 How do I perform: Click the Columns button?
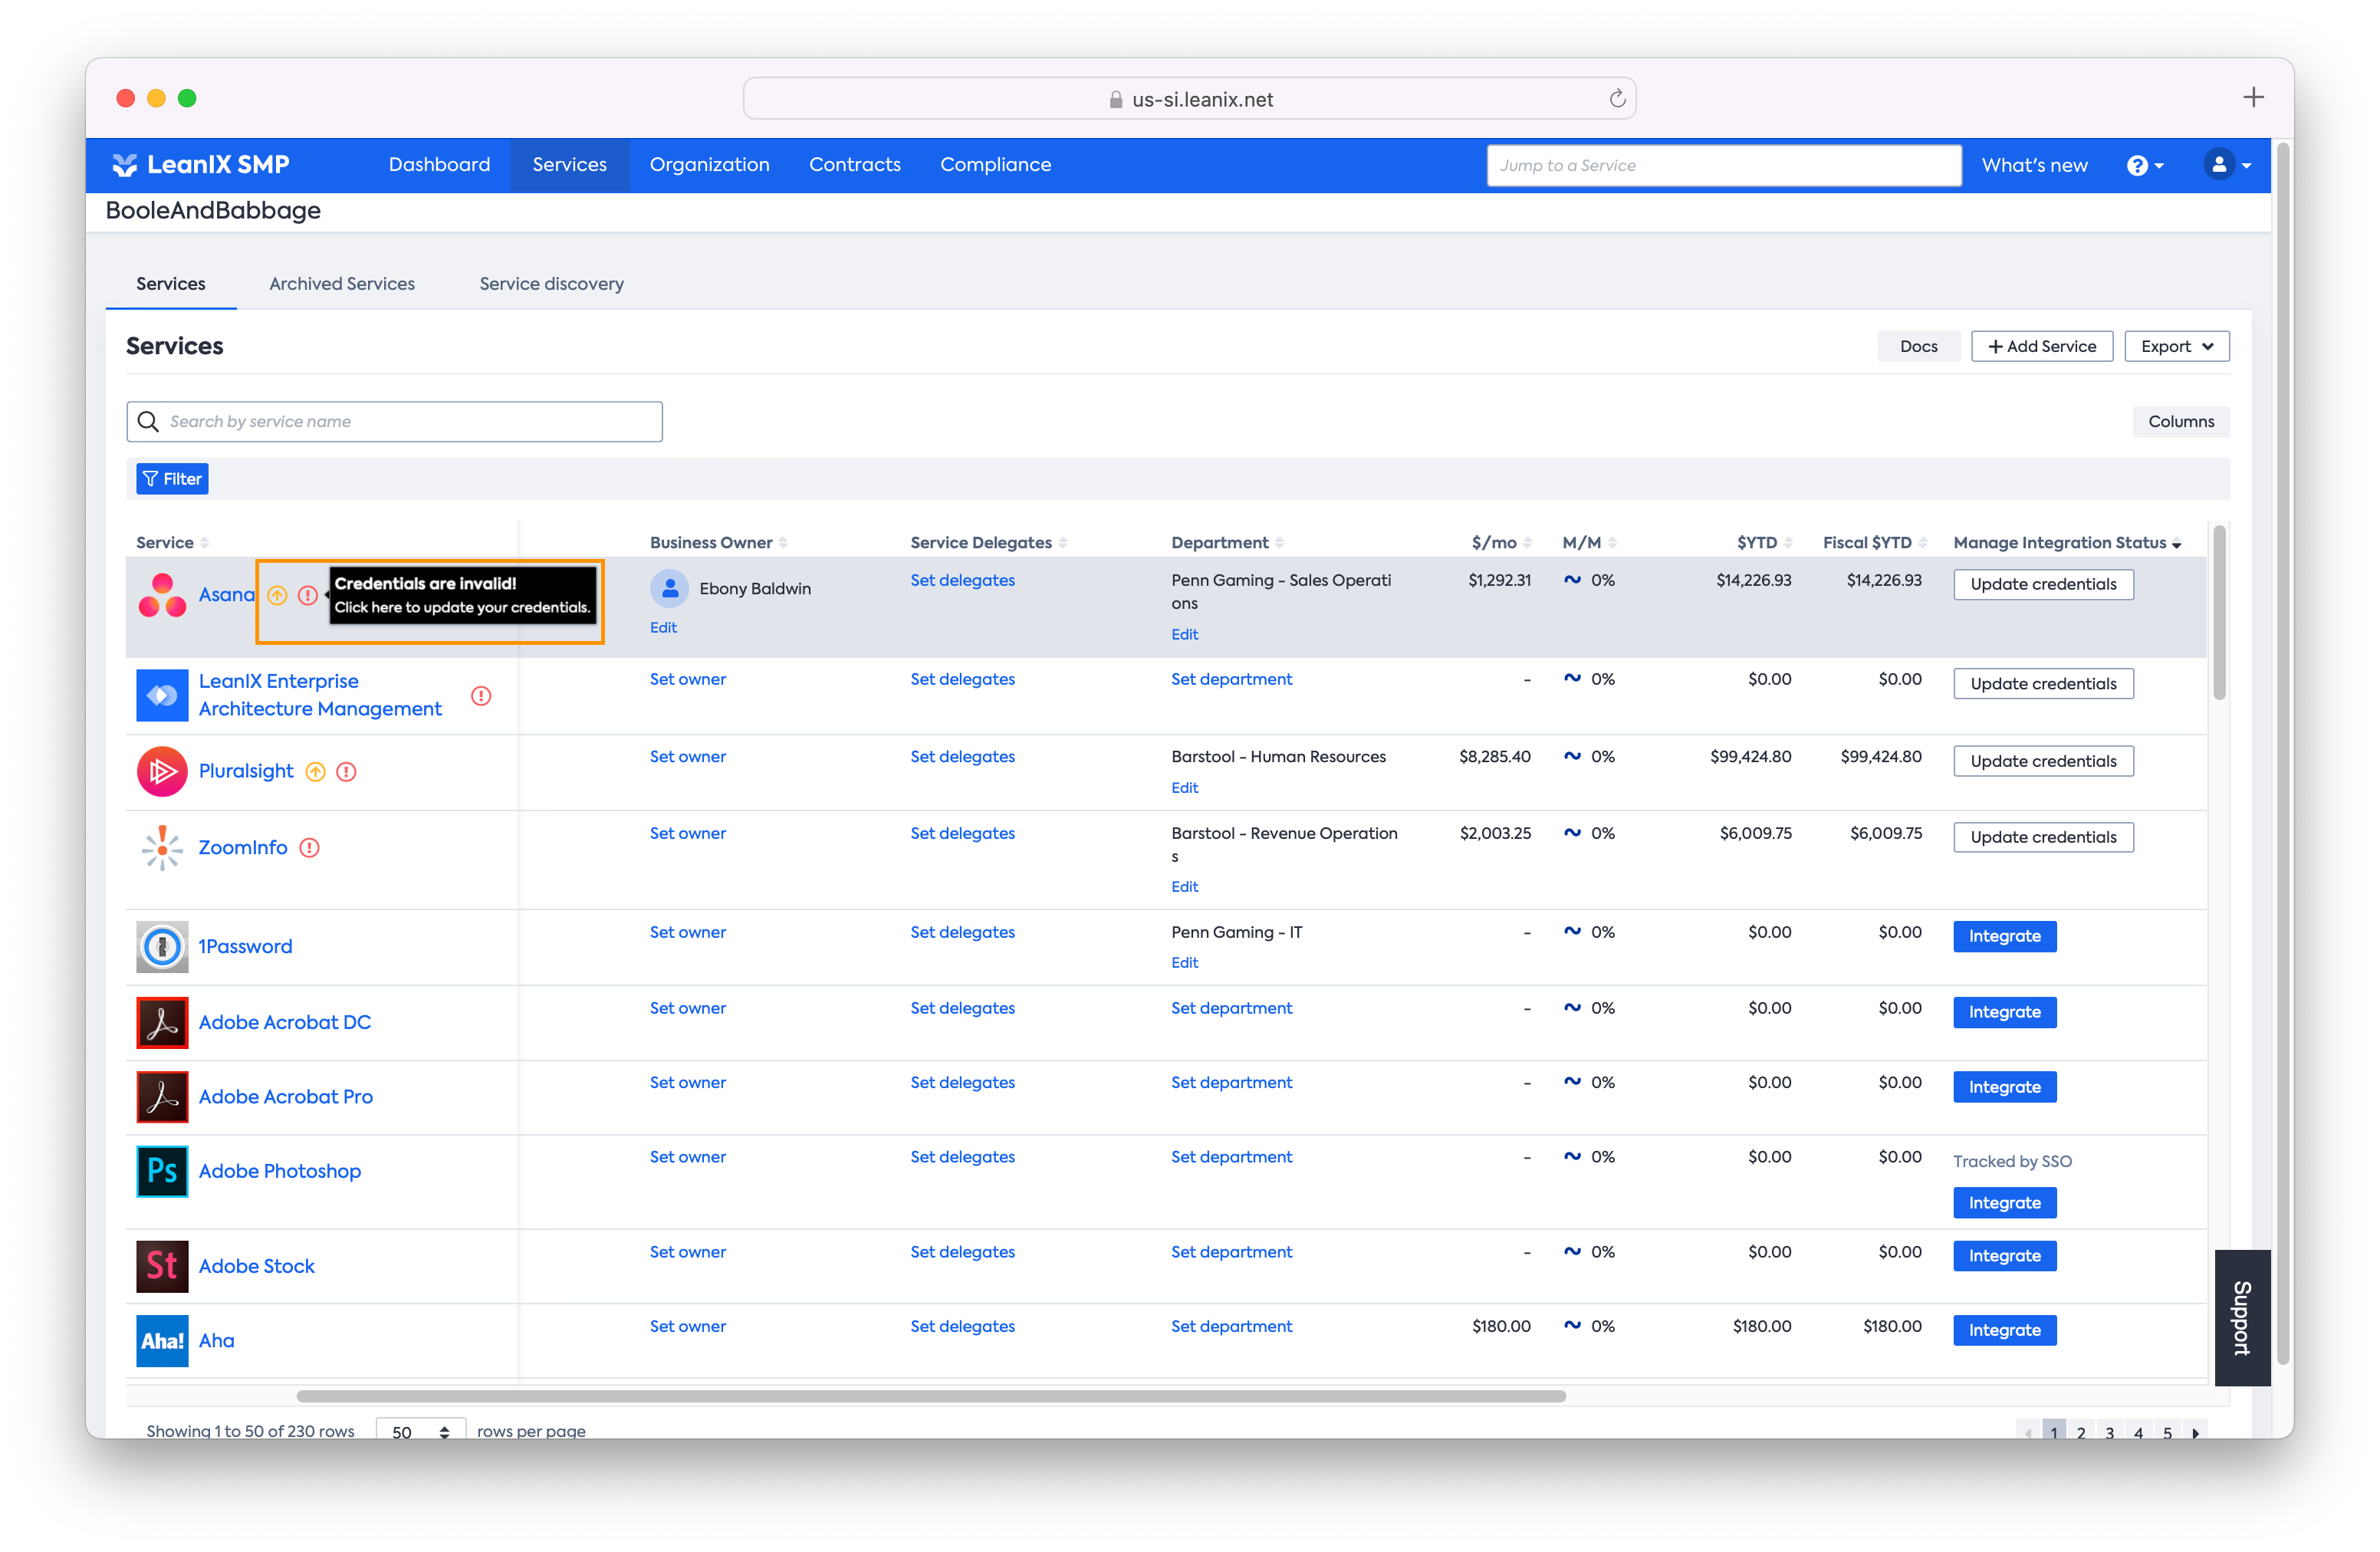point(2180,421)
